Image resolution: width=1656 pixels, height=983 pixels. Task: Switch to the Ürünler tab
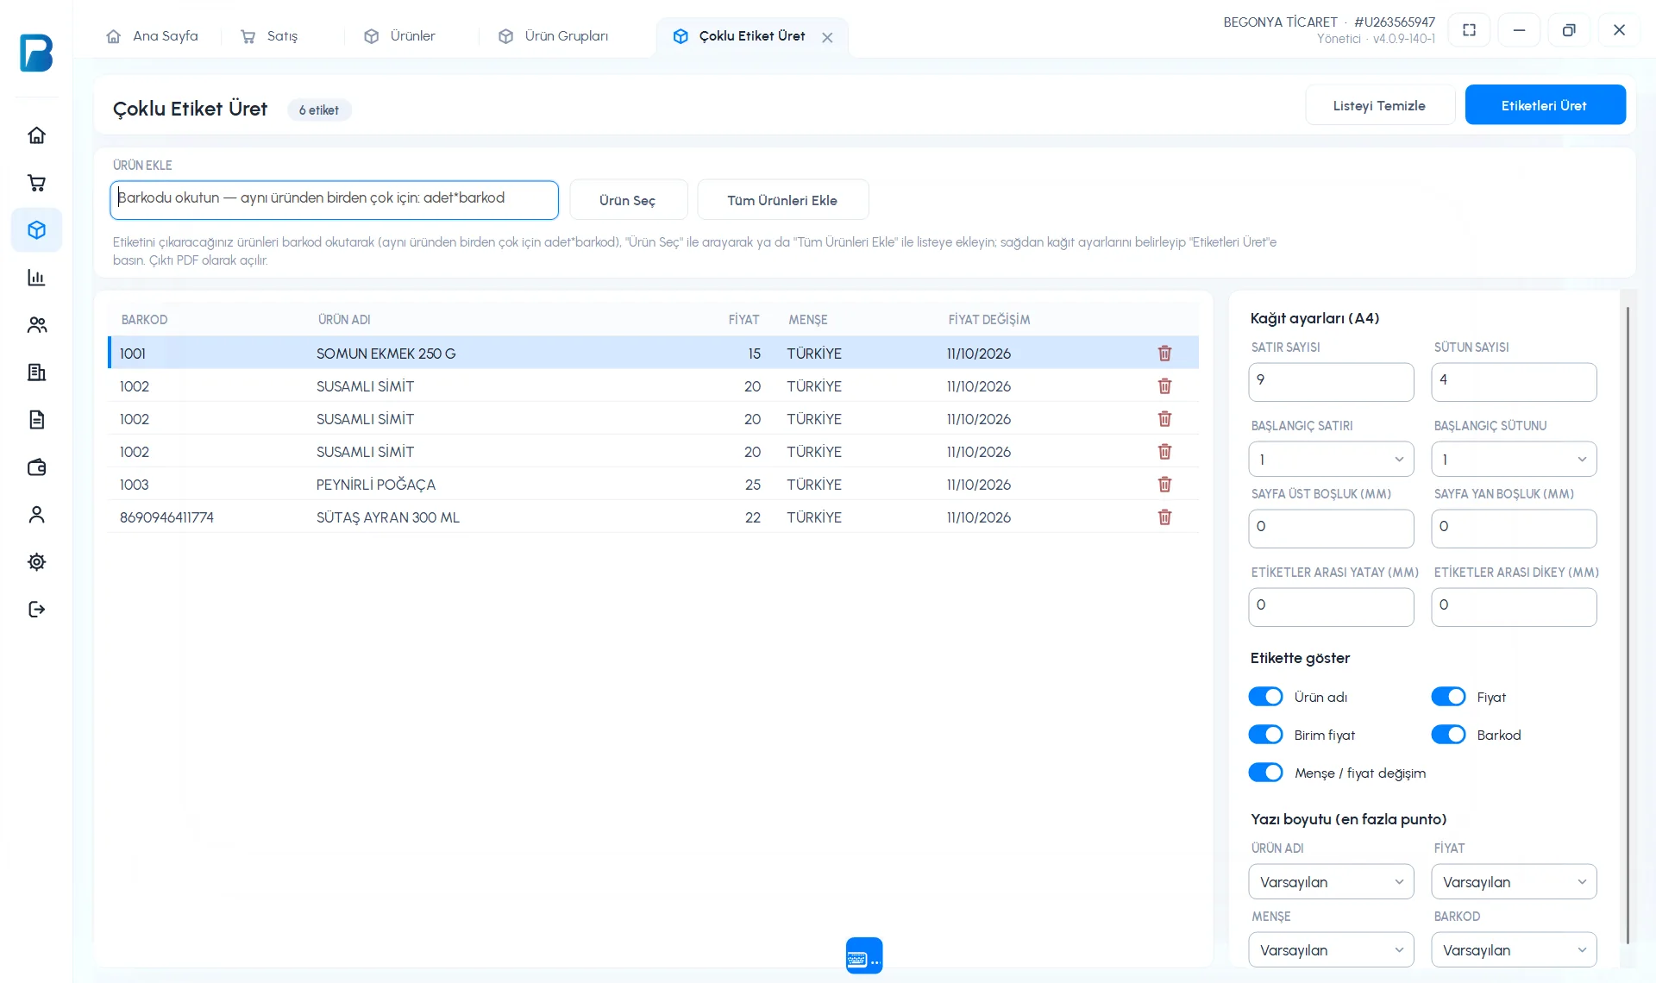400,36
